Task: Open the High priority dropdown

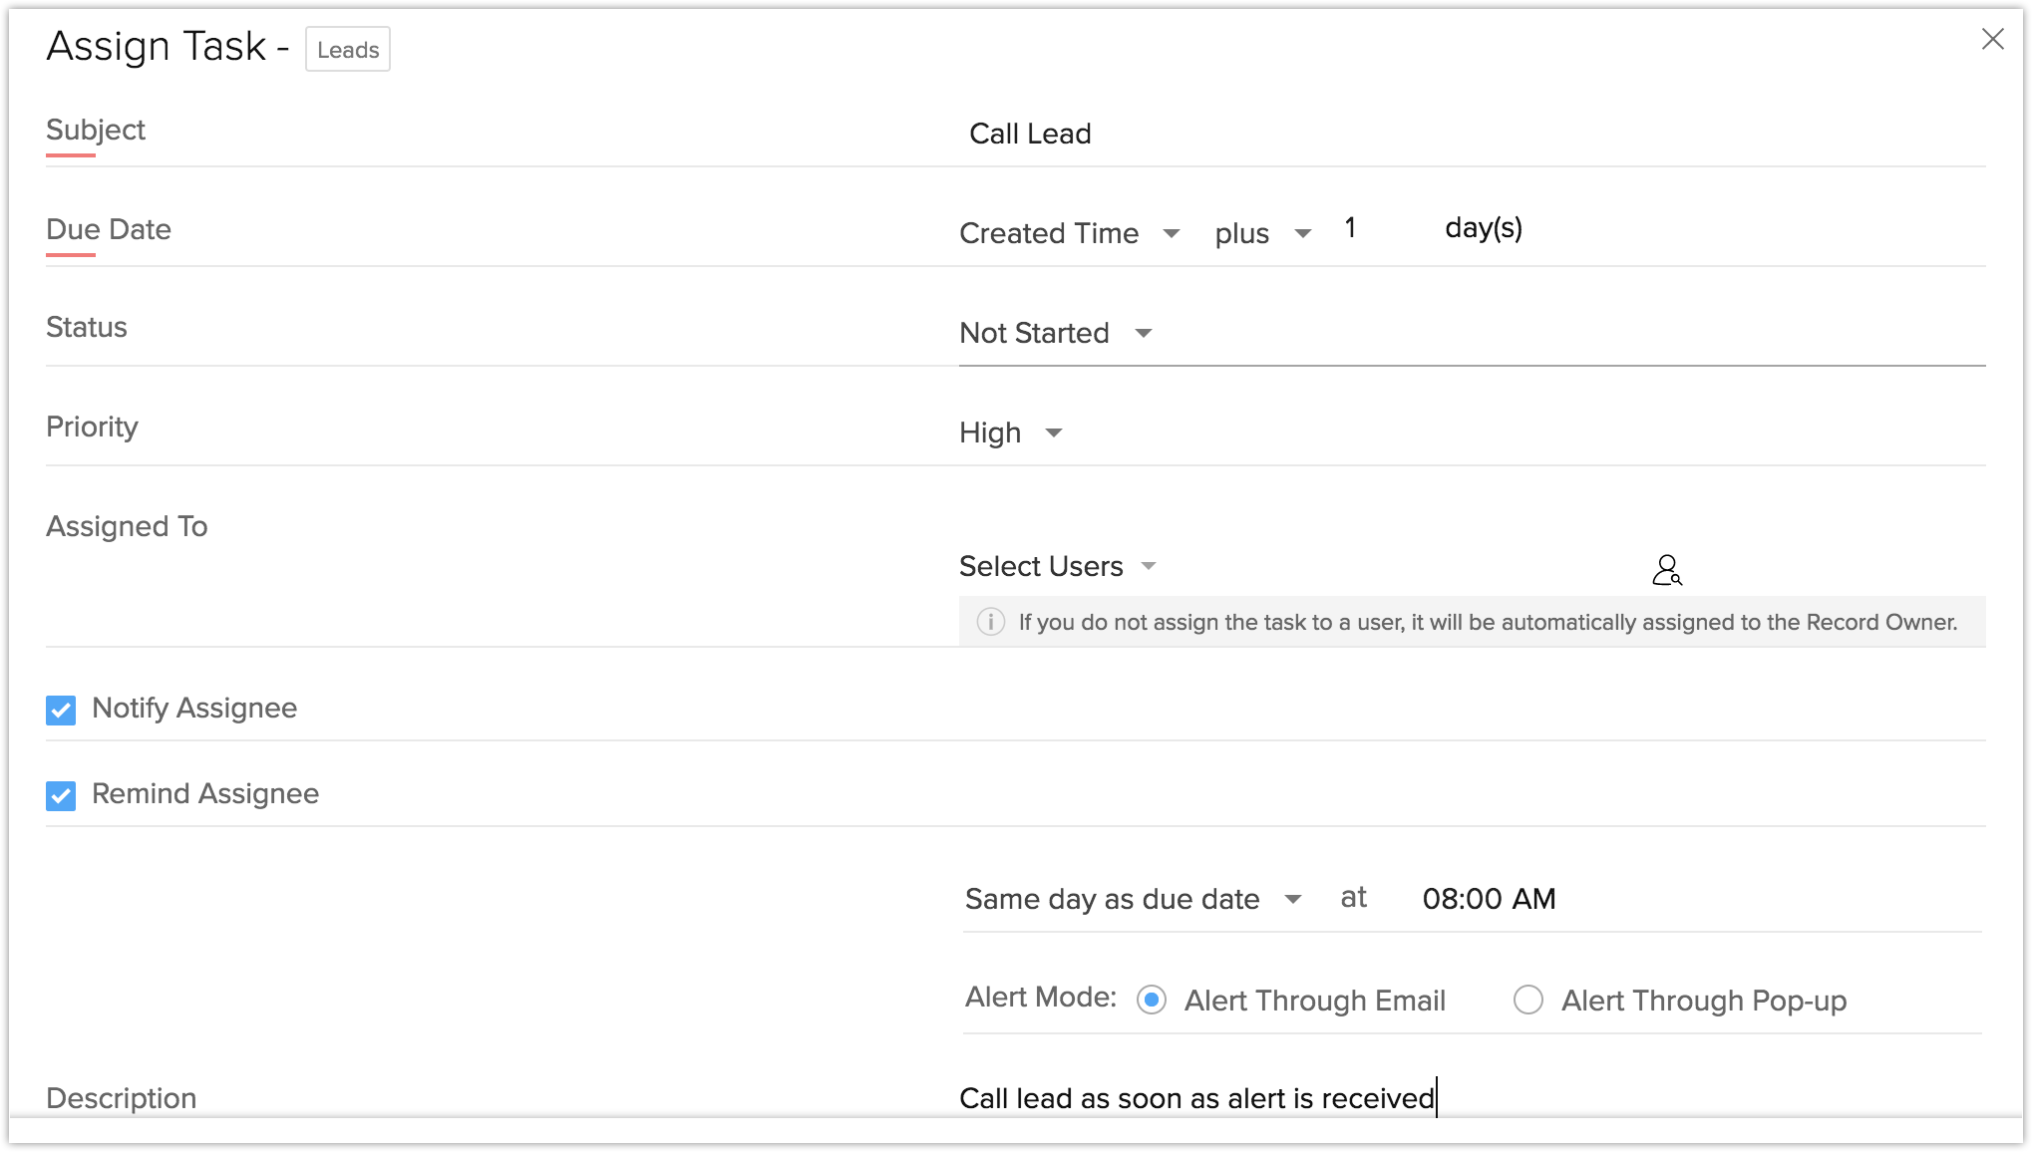Action: click(1010, 432)
